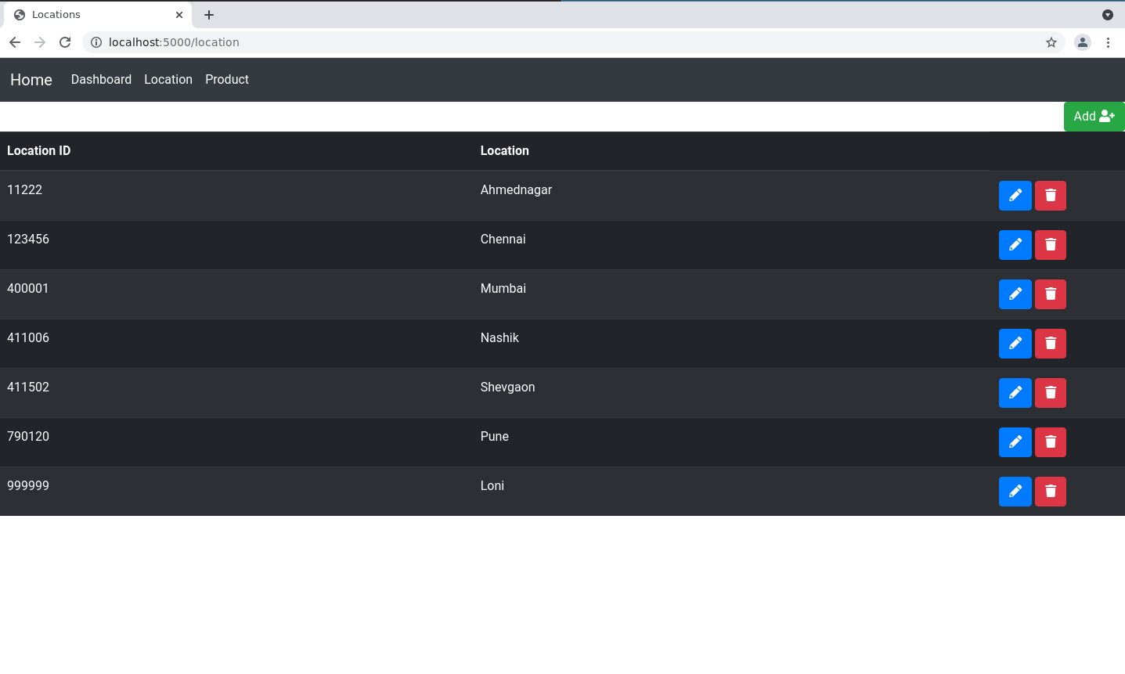Delete the Ahmednagar location
This screenshot has height=674, width=1125.
1050,195
